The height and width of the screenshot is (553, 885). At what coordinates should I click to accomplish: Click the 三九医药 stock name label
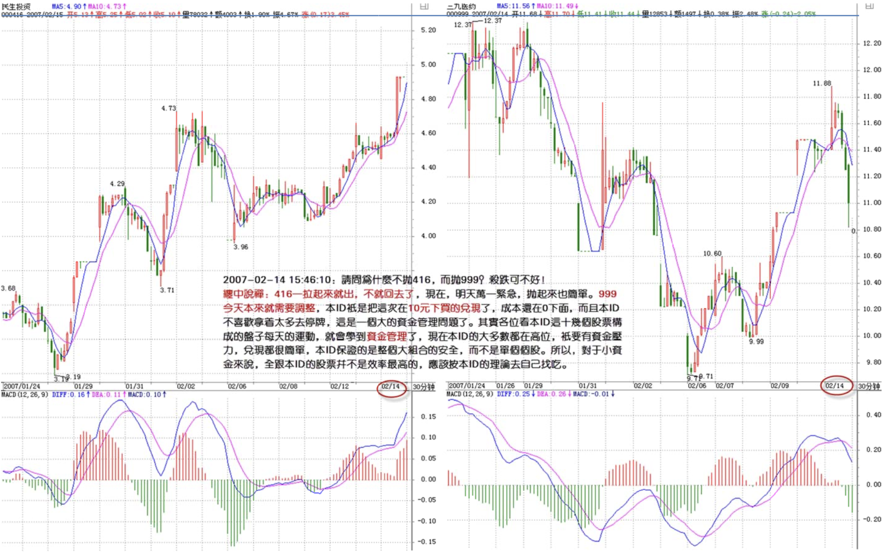(x=461, y=6)
